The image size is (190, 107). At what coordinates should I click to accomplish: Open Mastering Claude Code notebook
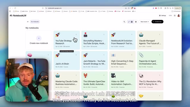(66, 81)
